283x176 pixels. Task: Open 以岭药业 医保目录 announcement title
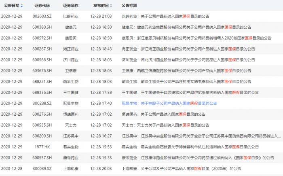click(x=165, y=17)
